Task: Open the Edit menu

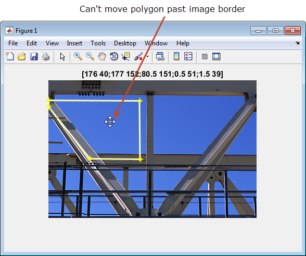Action: point(32,43)
